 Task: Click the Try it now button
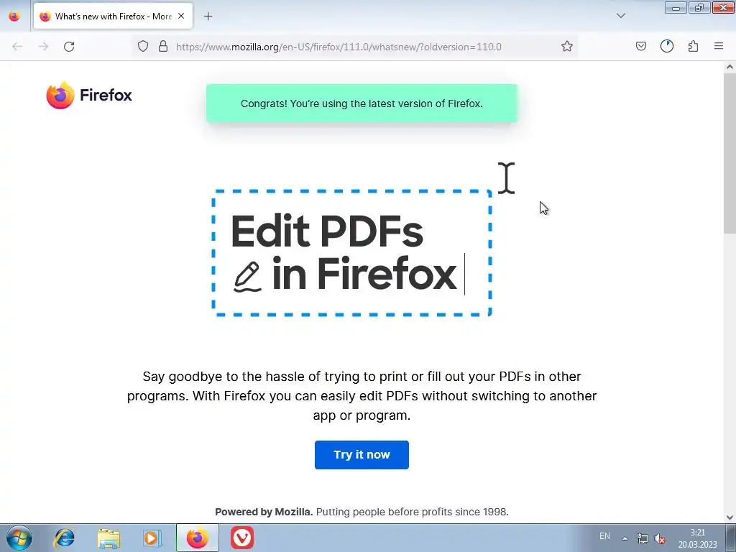pos(362,454)
